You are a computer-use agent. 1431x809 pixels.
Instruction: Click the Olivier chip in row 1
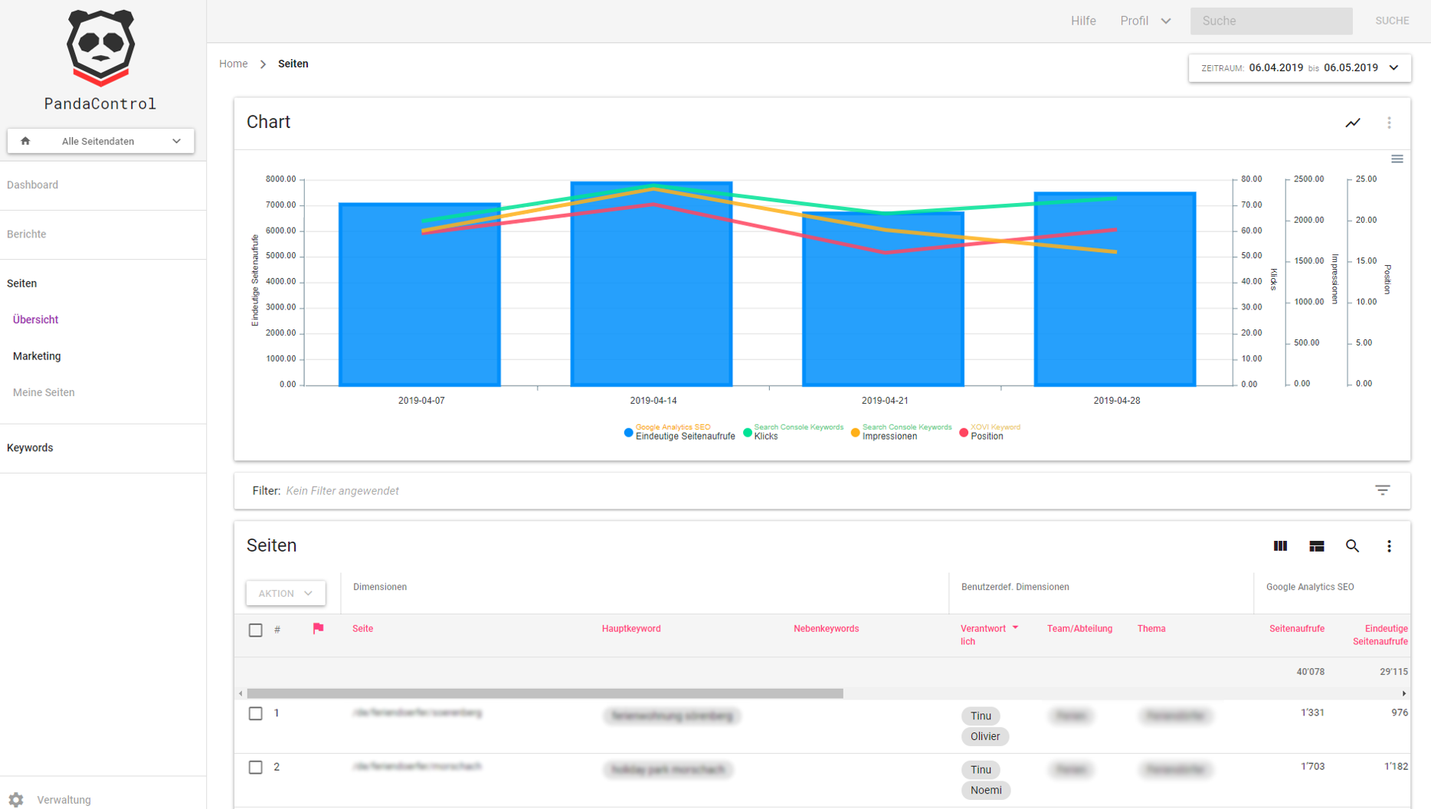[x=985, y=736]
